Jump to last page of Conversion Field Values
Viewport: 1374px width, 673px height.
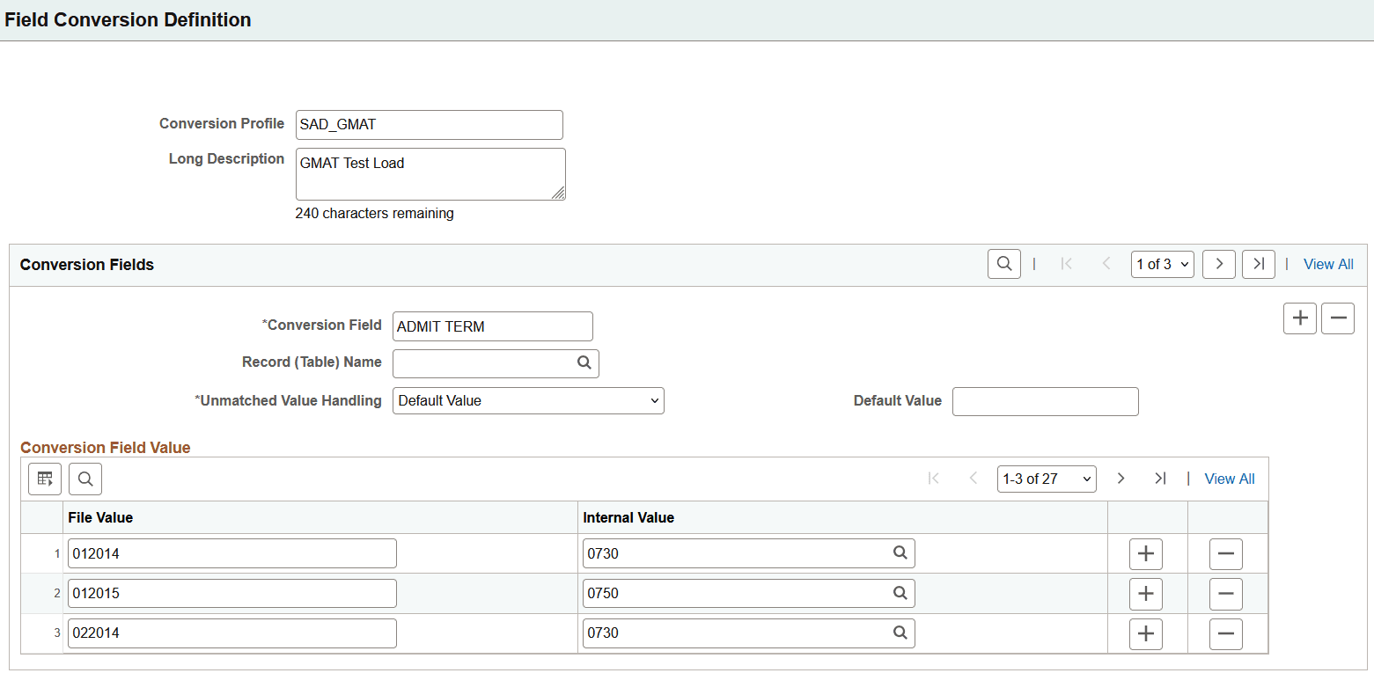1160,479
